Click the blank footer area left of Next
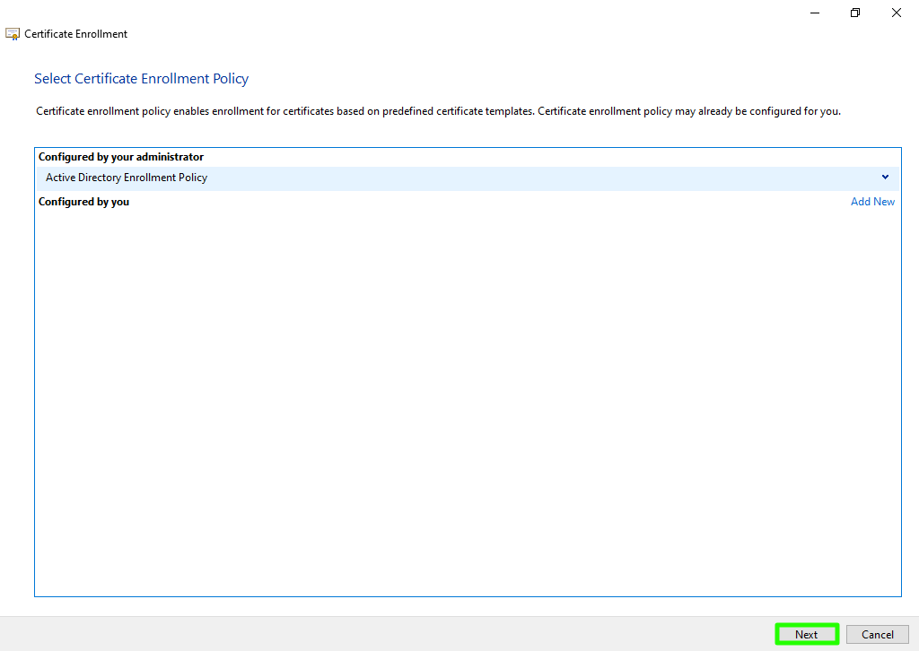Image resolution: width=919 pixels, height=651 pixels. pos(386,634)
